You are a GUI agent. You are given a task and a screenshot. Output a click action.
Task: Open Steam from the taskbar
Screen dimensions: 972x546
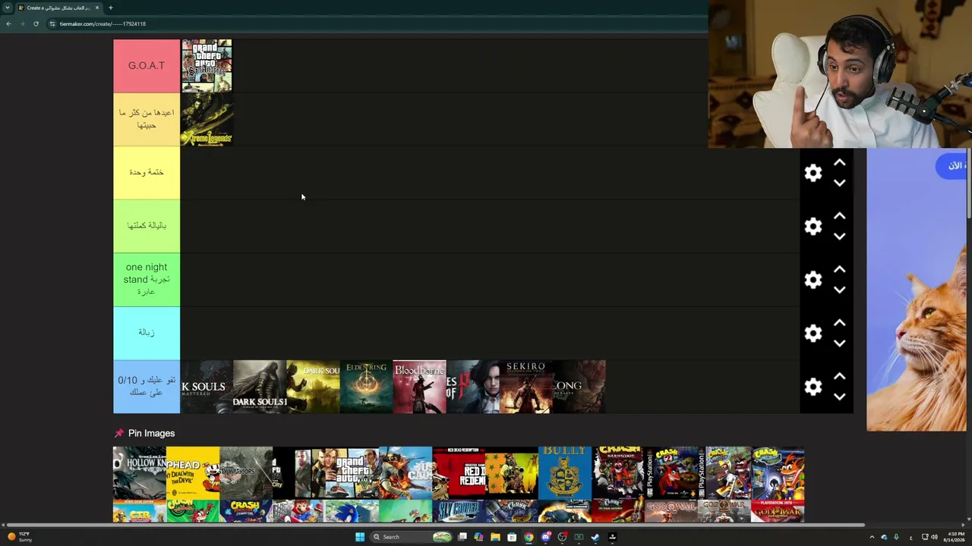click(595, 537)
